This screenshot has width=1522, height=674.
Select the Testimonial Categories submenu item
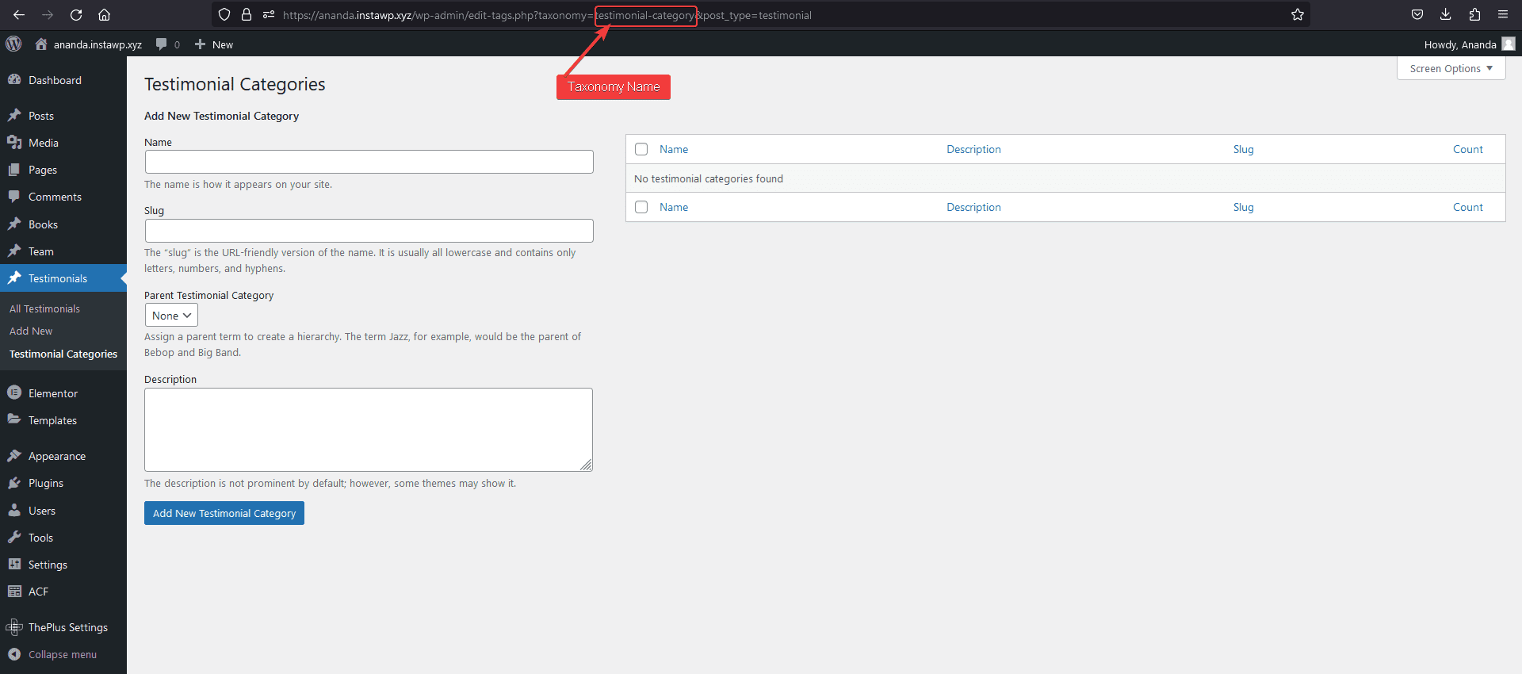63,354
